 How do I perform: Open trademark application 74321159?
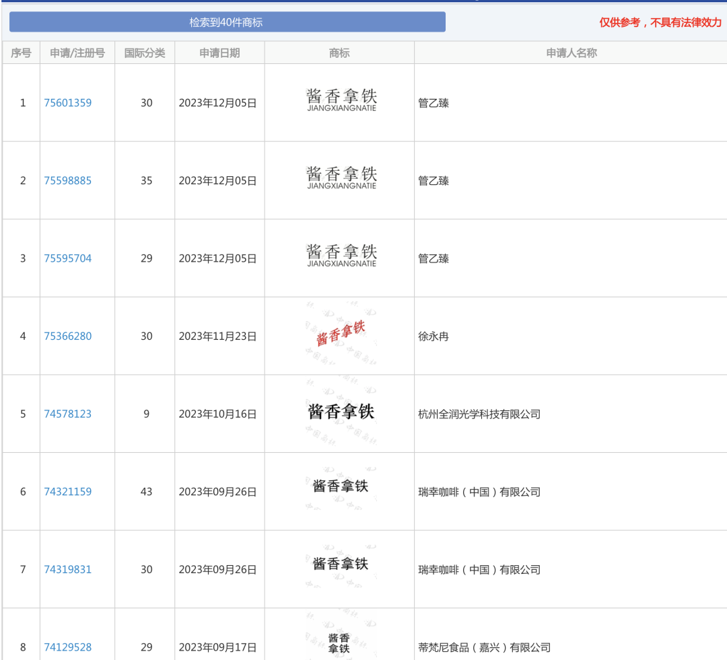point(67,491)
